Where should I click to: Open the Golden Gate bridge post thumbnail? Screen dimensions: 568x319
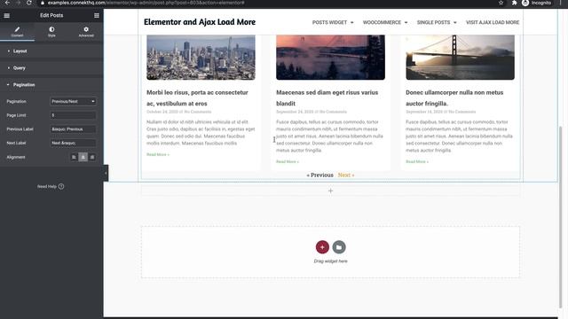tap(460, 57)
